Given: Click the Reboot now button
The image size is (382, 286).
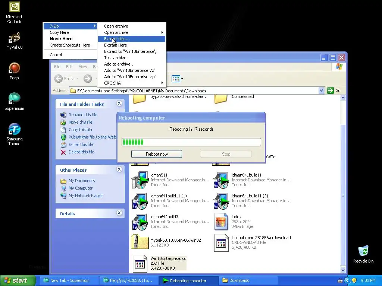Looking at the screenshot, I should tap(157, 154).
